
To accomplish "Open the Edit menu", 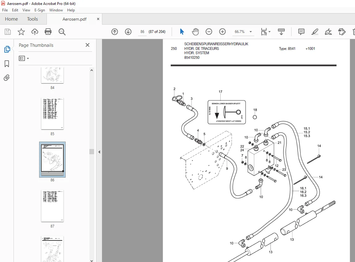I will (x=15, y=10).
